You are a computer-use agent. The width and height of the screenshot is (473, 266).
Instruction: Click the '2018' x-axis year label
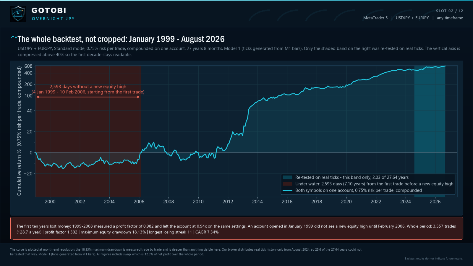[x=317, y=202]
